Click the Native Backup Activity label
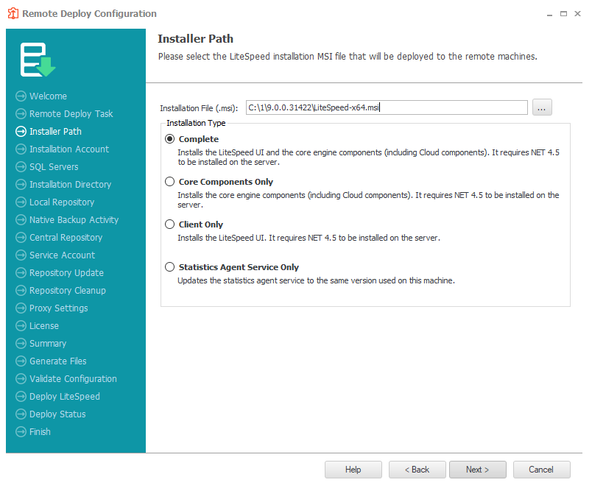The image size is (592, 488). point(74,219)
